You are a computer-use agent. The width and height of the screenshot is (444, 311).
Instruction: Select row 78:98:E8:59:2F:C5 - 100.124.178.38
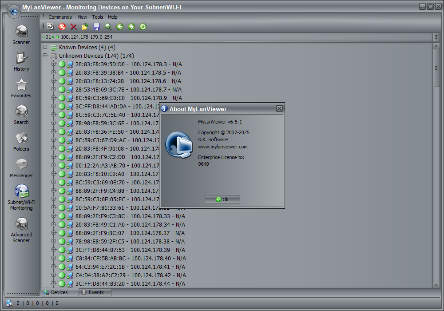(130, 242)
